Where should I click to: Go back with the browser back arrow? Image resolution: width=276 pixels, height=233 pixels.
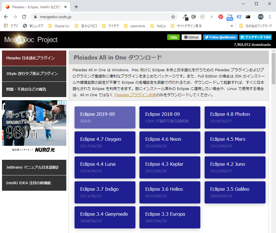[x=6, y=17]
